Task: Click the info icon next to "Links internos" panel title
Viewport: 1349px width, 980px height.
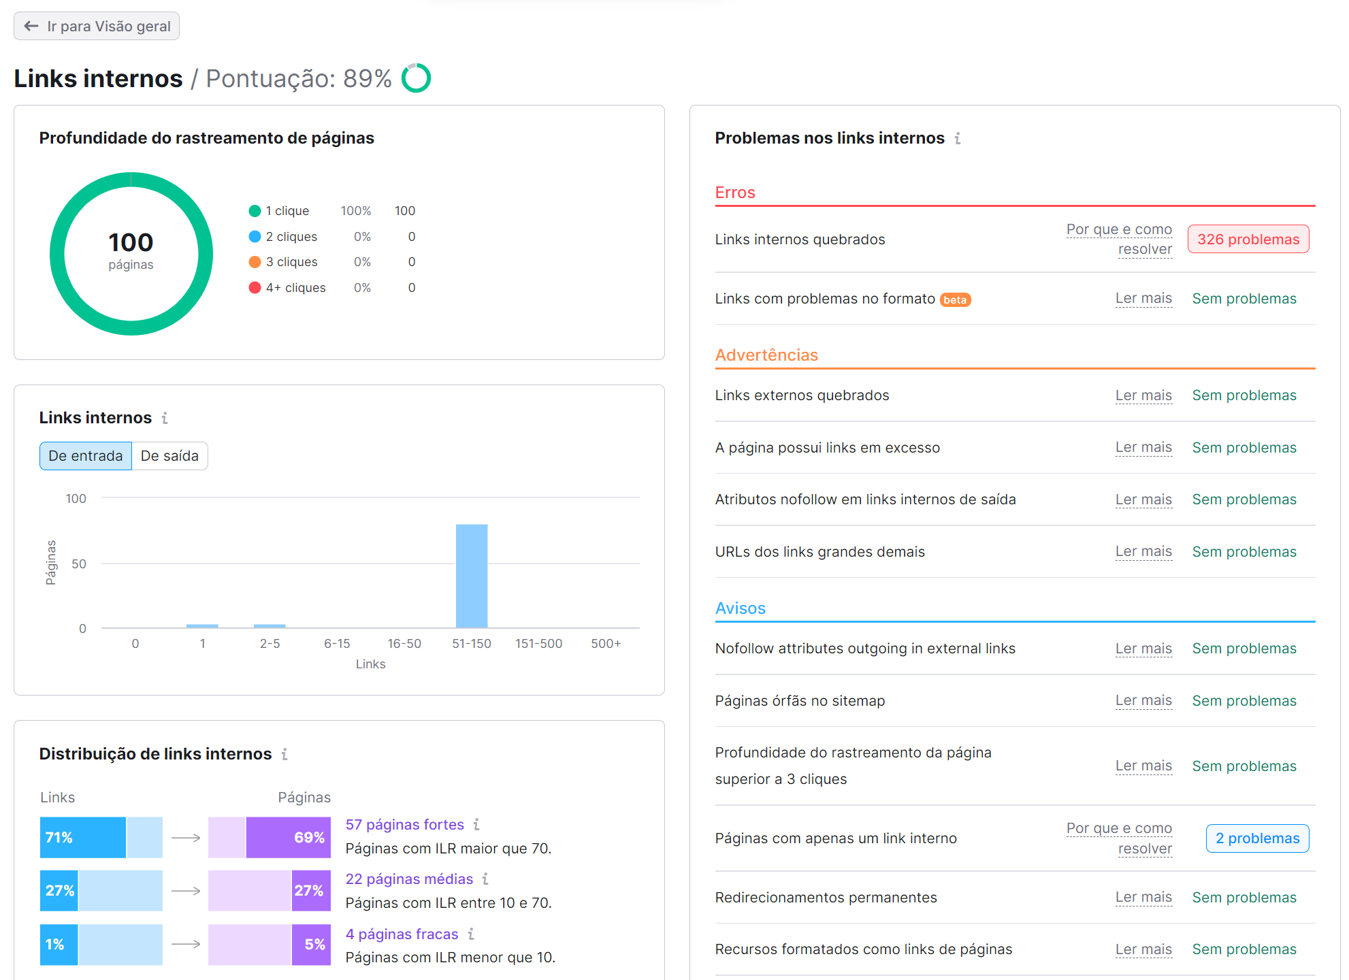Action: (165, 419)
